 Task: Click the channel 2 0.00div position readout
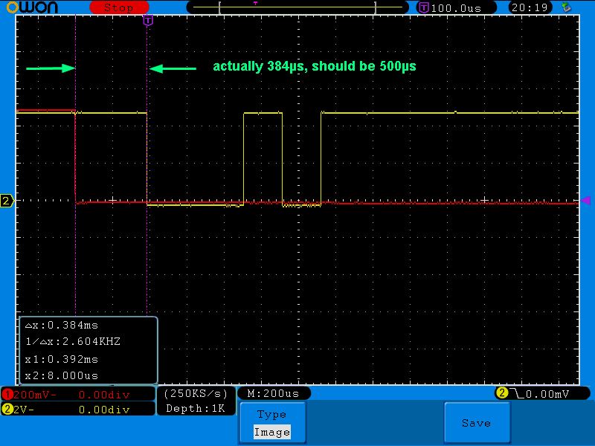click(104, 410)
